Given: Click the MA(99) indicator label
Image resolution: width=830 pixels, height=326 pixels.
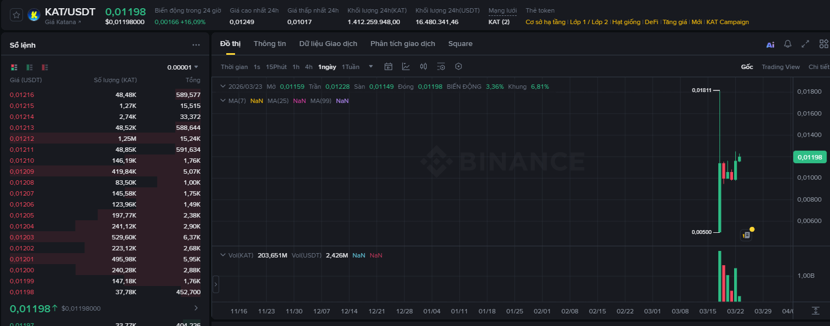Looking at the screenshot, I should 321,101.
